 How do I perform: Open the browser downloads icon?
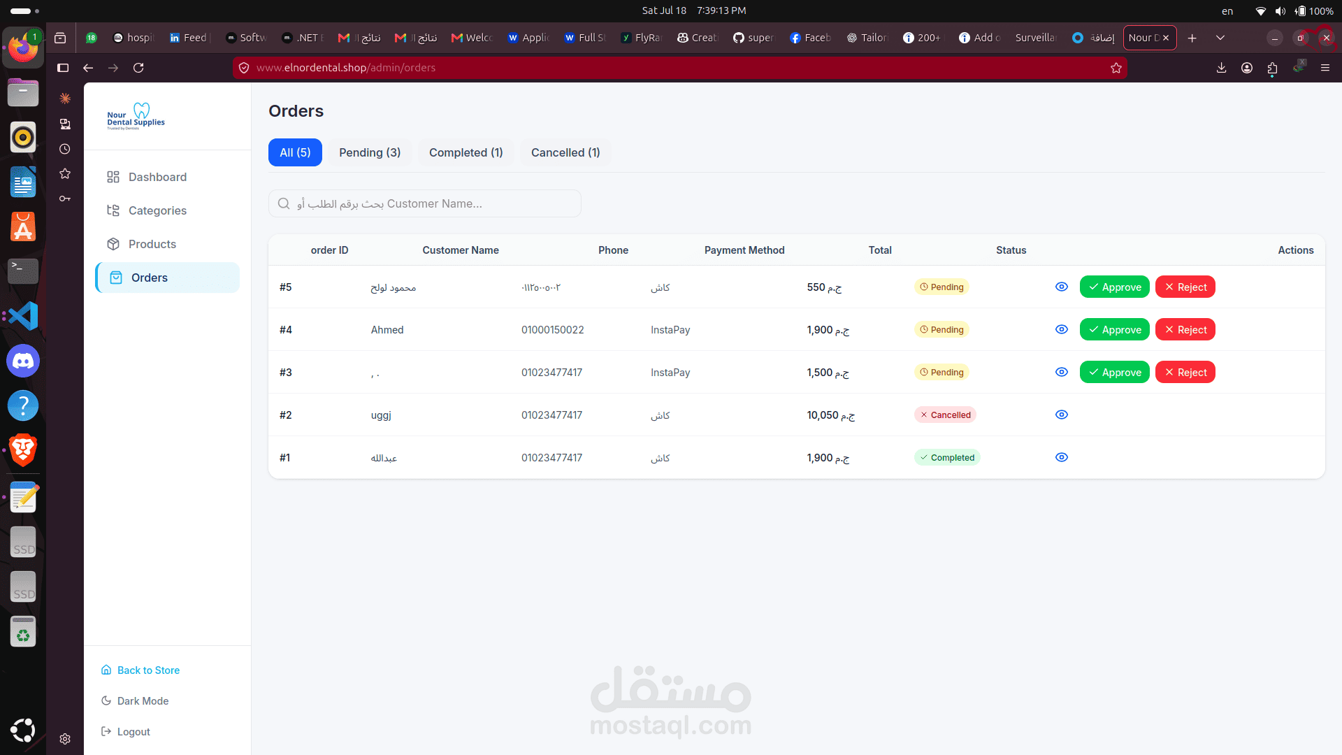coord(1221,68)
